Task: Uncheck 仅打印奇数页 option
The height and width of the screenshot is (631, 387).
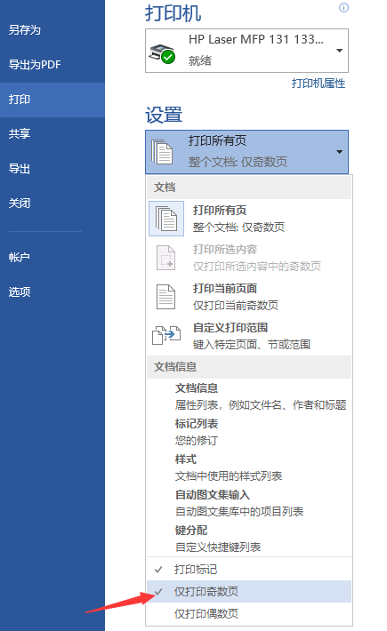Action: point(249,591)
